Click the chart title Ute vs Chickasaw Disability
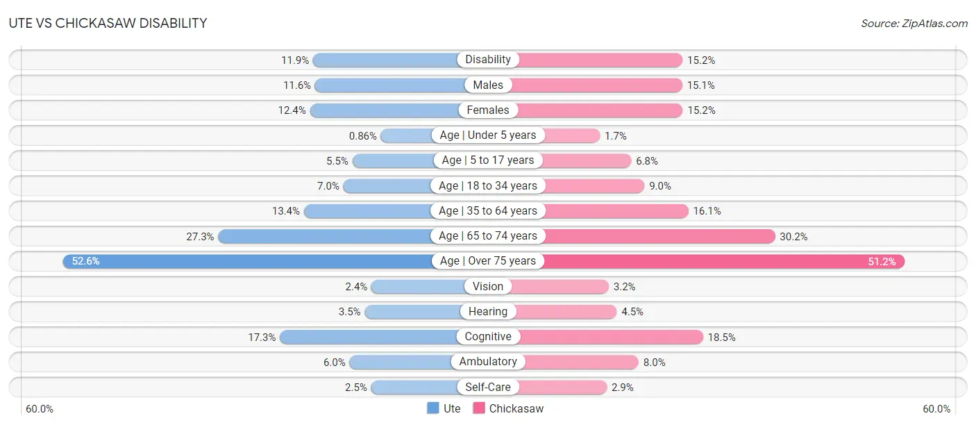 click(x=108, y=23)
